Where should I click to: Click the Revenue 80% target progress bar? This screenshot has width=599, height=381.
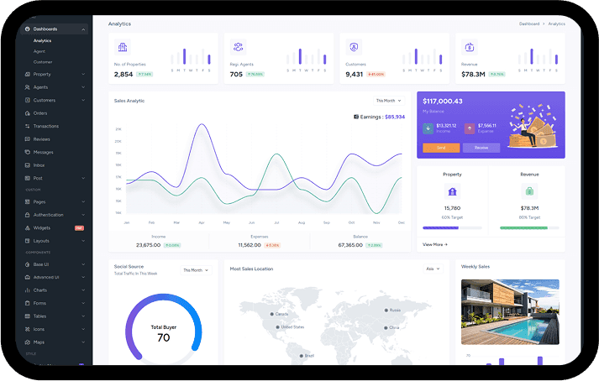click(529, 228)
